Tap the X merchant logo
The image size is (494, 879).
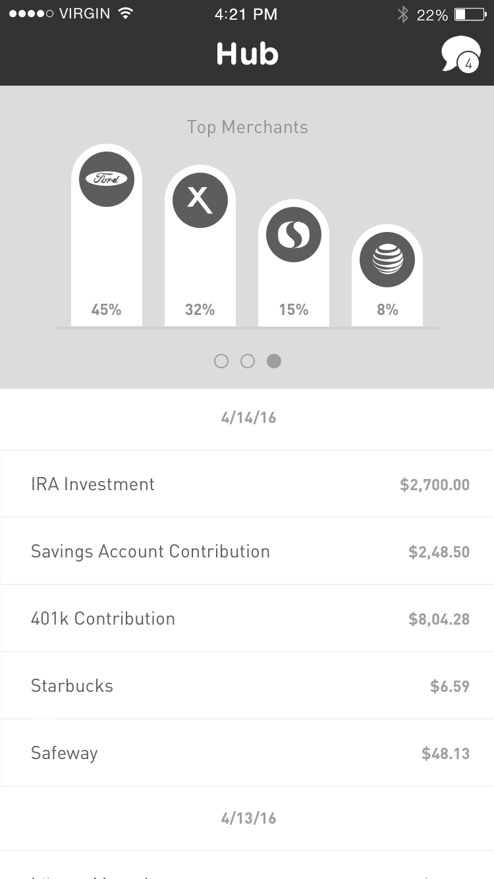click(200, 200)
